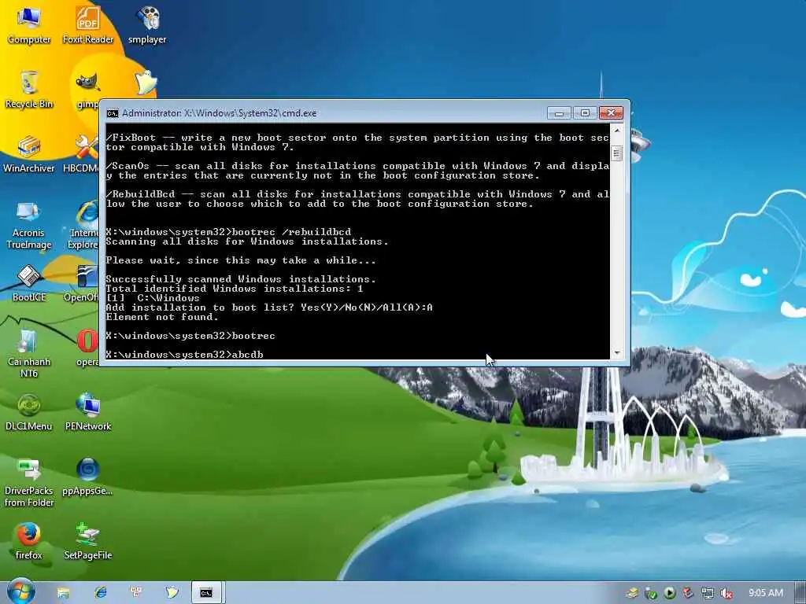Screen dimensions: 806x604
Task: Switch to cmd.exe taskbar button
Action: click(x=207, y=593)
